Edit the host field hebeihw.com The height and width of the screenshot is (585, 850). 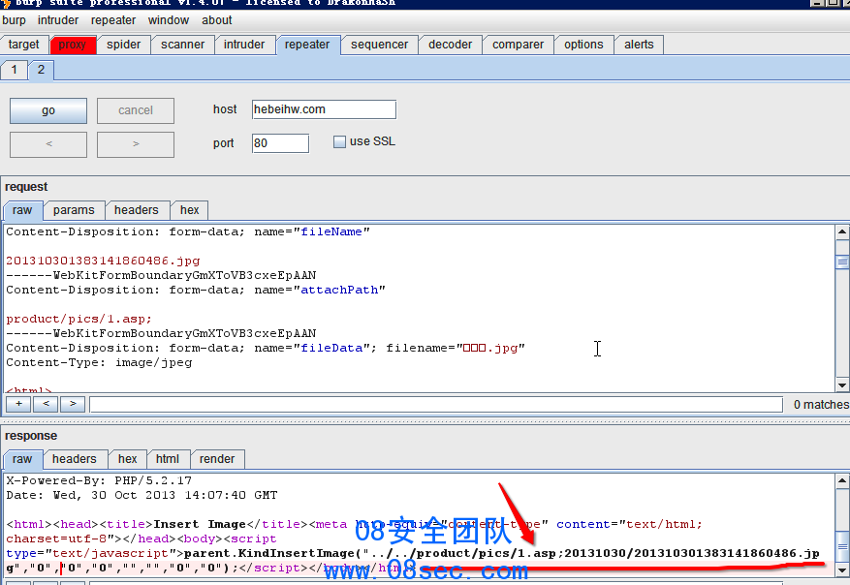point(324,109)
